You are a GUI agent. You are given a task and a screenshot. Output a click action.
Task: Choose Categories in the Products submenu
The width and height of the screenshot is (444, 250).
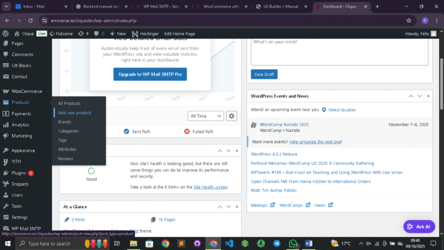(x=68, y=131)
